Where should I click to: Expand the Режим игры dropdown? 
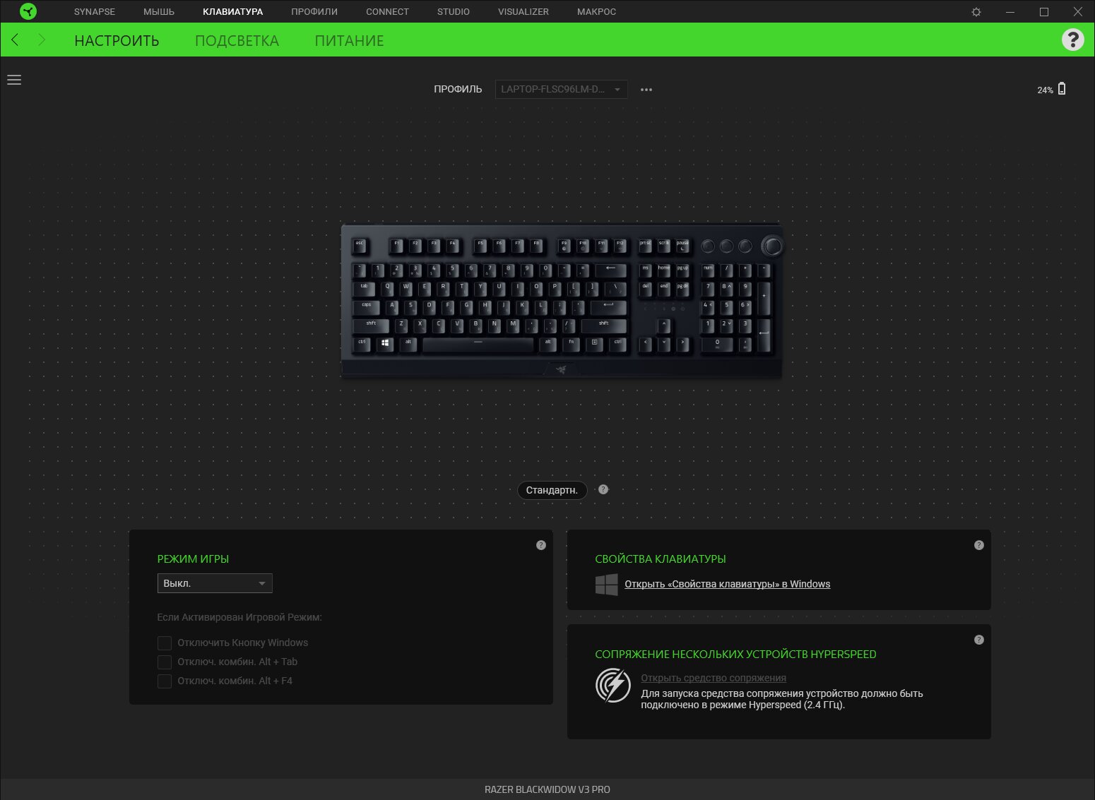pos(215,583)
